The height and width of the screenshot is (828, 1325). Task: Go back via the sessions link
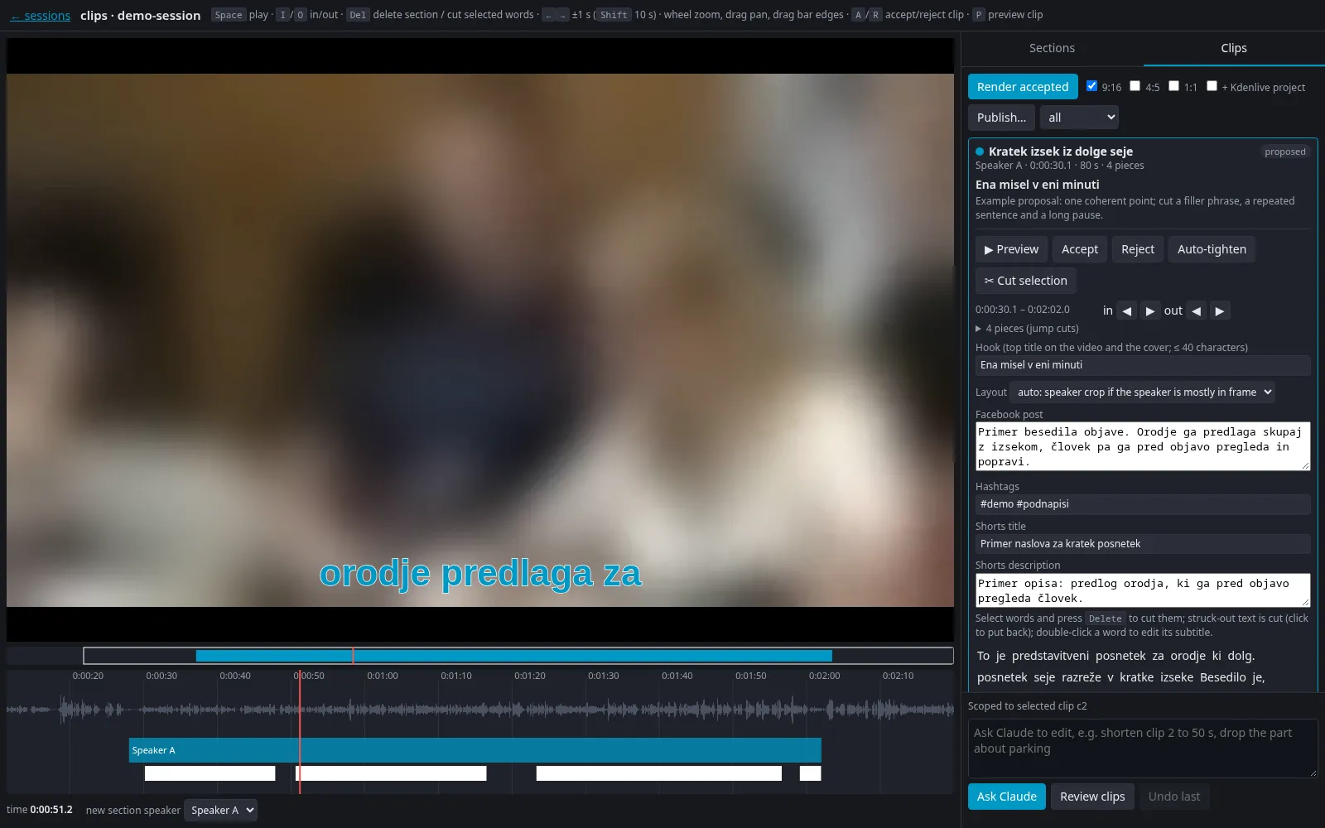(40, 16)
